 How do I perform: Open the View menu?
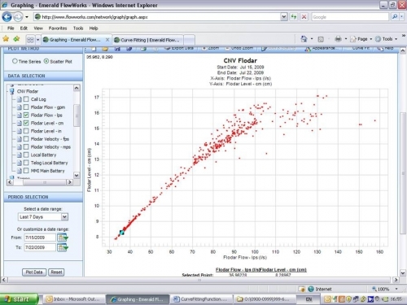pyautogui.click(x=38, y=28)
